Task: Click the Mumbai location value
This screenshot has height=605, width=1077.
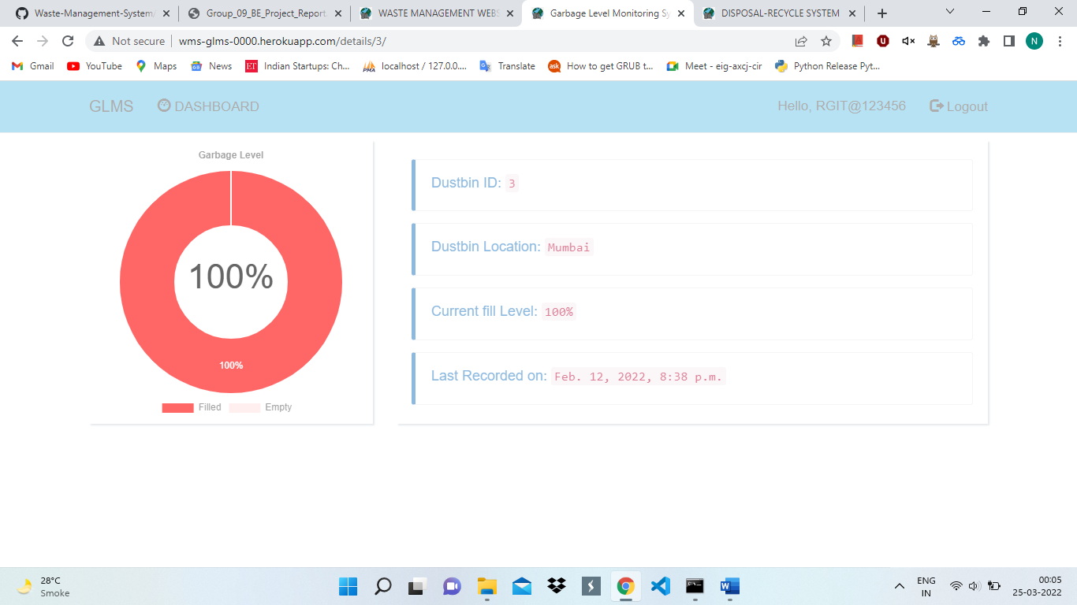Action: pyautogui.click(x=568, y=247)
